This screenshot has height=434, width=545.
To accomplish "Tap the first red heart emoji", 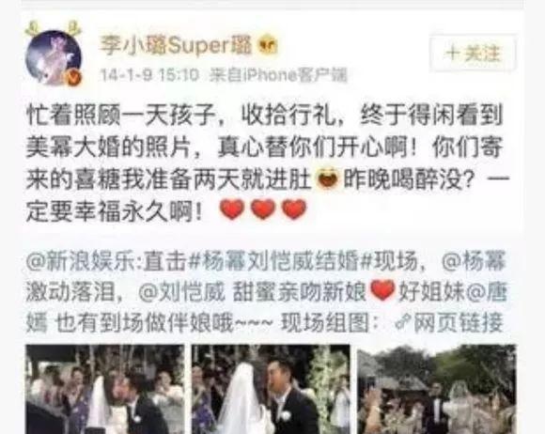I will (x=232, y=209).
